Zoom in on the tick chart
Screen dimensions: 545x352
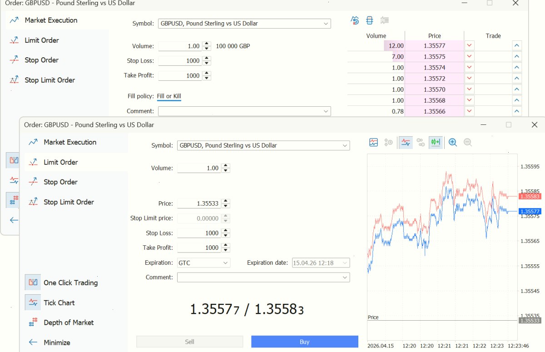pos(453,142)
